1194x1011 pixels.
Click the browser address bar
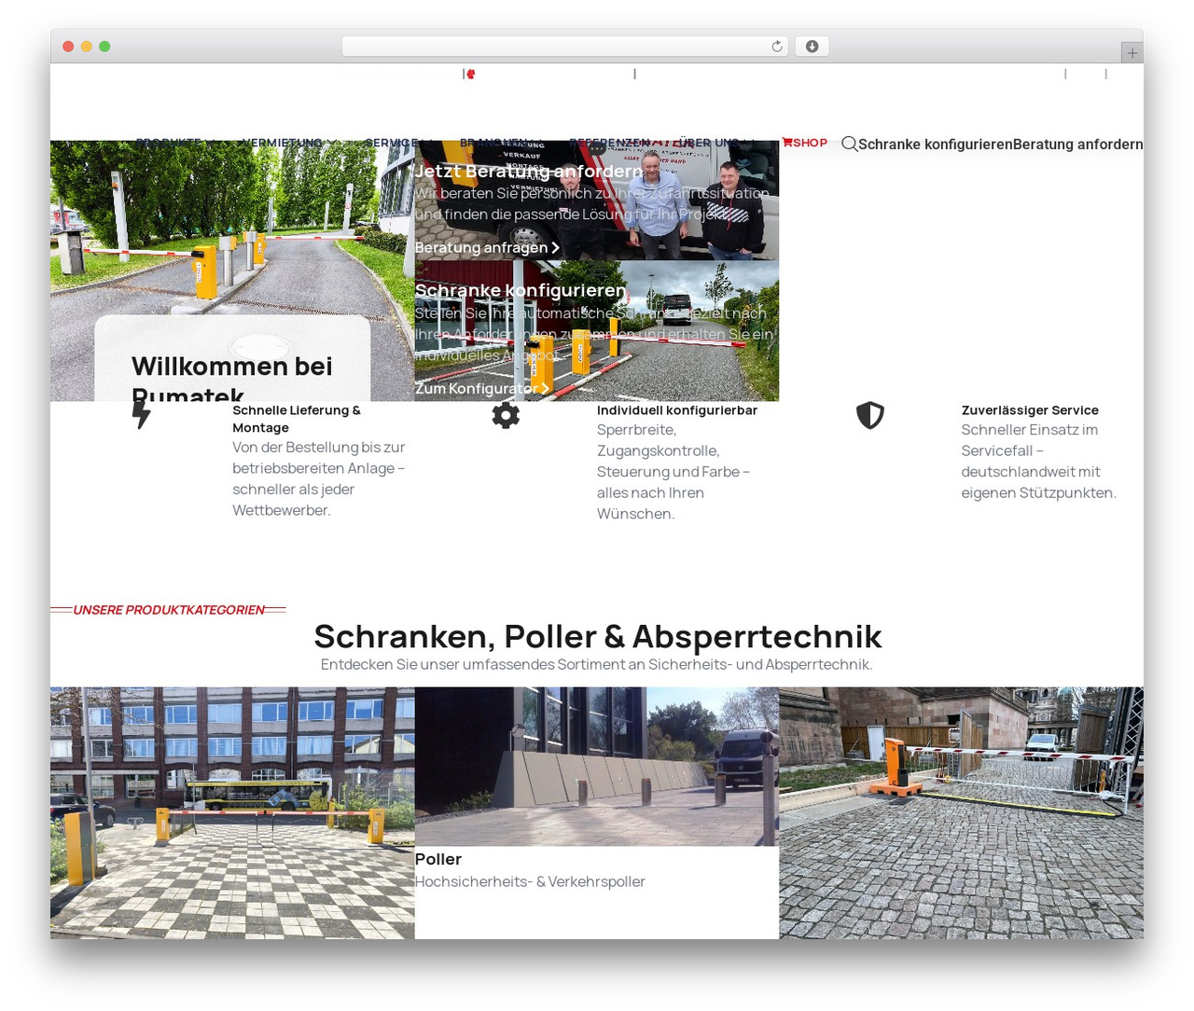pos(564,47)
